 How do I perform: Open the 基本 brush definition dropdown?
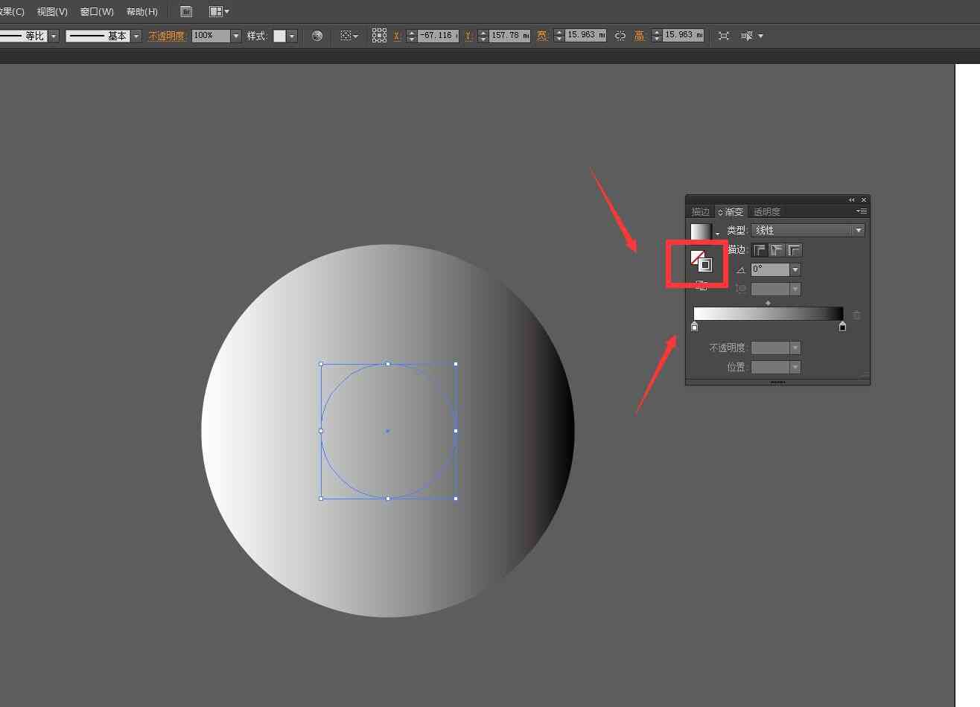pos(136,36)
